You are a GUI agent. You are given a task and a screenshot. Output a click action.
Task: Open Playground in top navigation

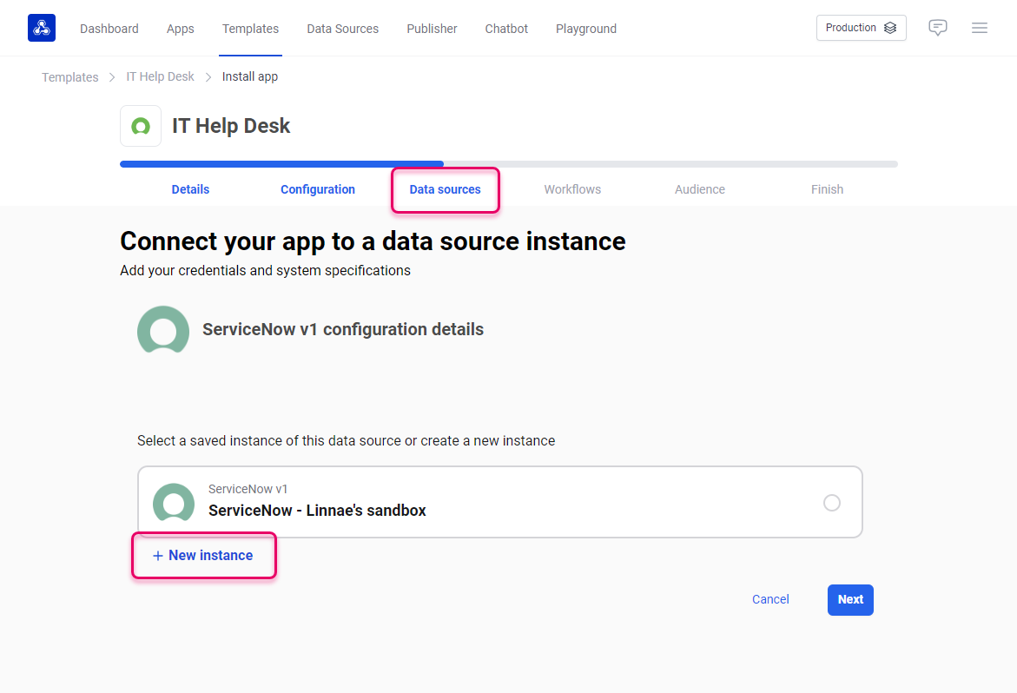pos(586,29)
